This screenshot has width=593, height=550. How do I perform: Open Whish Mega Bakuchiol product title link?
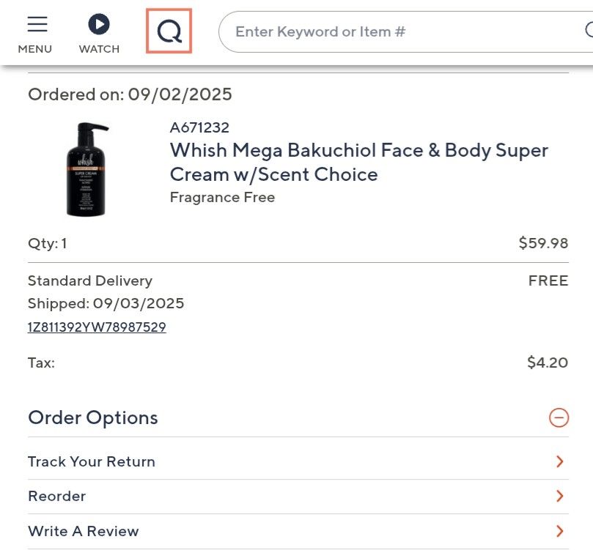[358, 162]
